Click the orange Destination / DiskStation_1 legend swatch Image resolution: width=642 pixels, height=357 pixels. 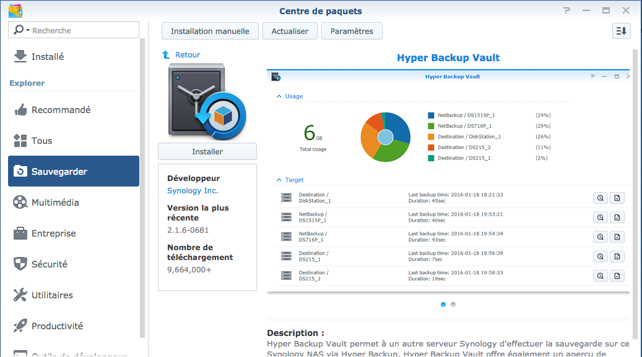tap(431, 137)
